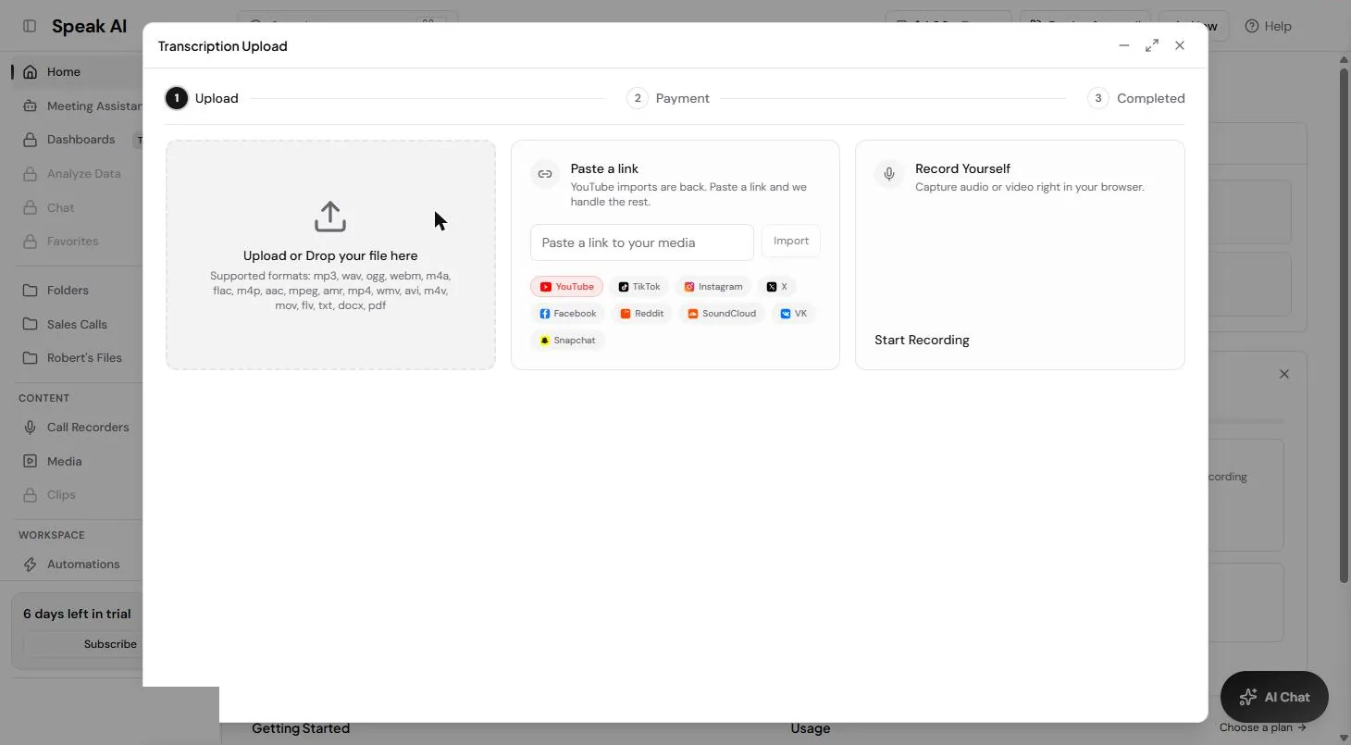Click the upload arrow icon in drop zone
This screenshot has height=745, width=1351.
click(330, 217)
